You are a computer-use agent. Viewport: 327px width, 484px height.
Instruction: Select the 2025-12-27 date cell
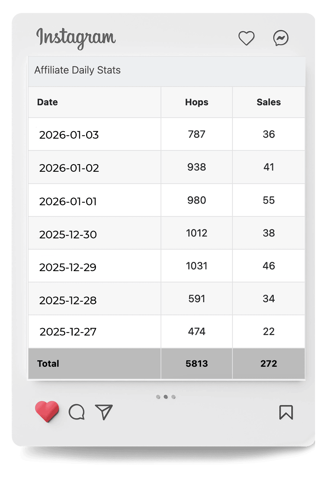pos(68,332)
